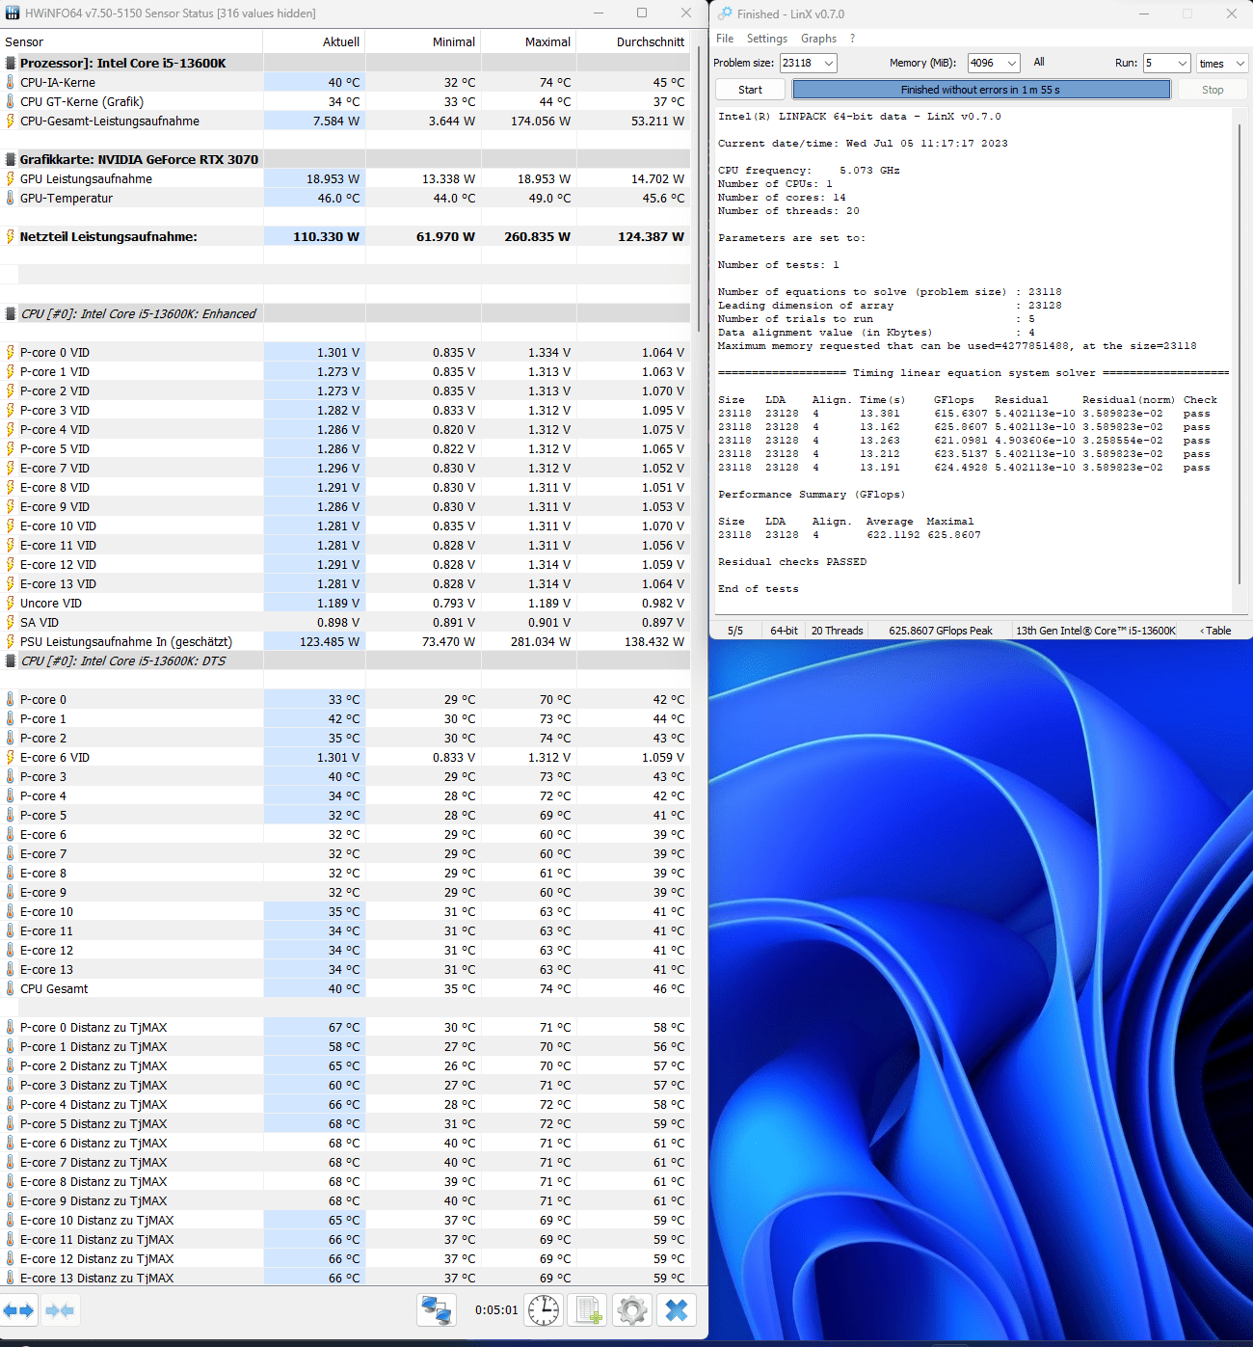This screenshot has height=1347, width=1253.
Task: Click the lightning icon next to CPU-Gesamt-Leistungsaufnahme
Action: click(x=11, y=121)
